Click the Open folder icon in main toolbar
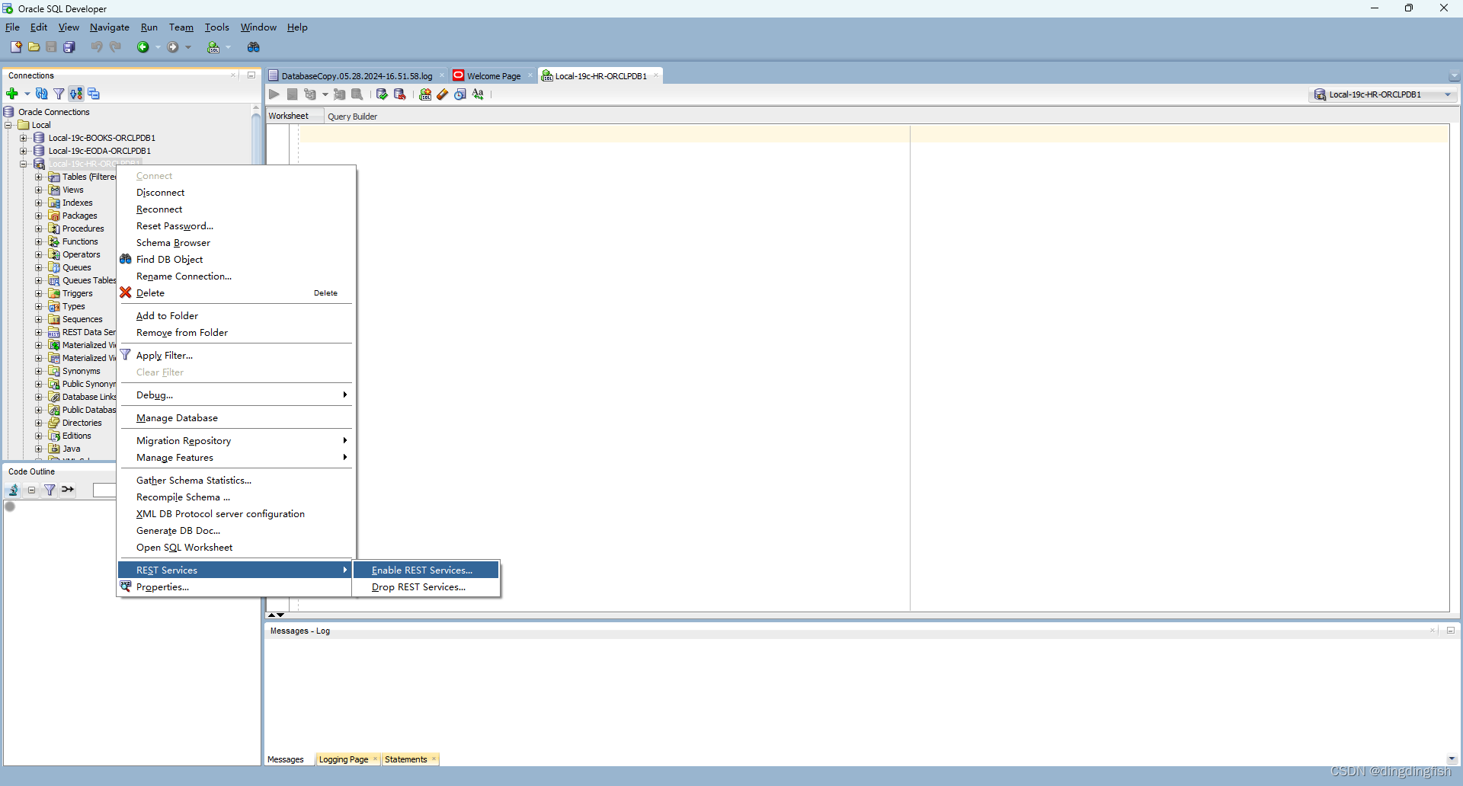This screenshot has height=786, width=1463. pos(34,47)
